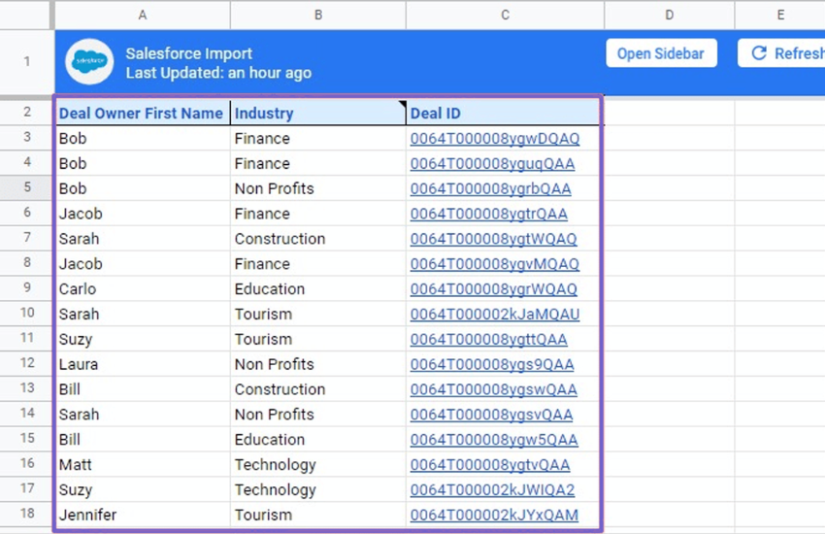Select row 12 header

click(x=27, y=364)
